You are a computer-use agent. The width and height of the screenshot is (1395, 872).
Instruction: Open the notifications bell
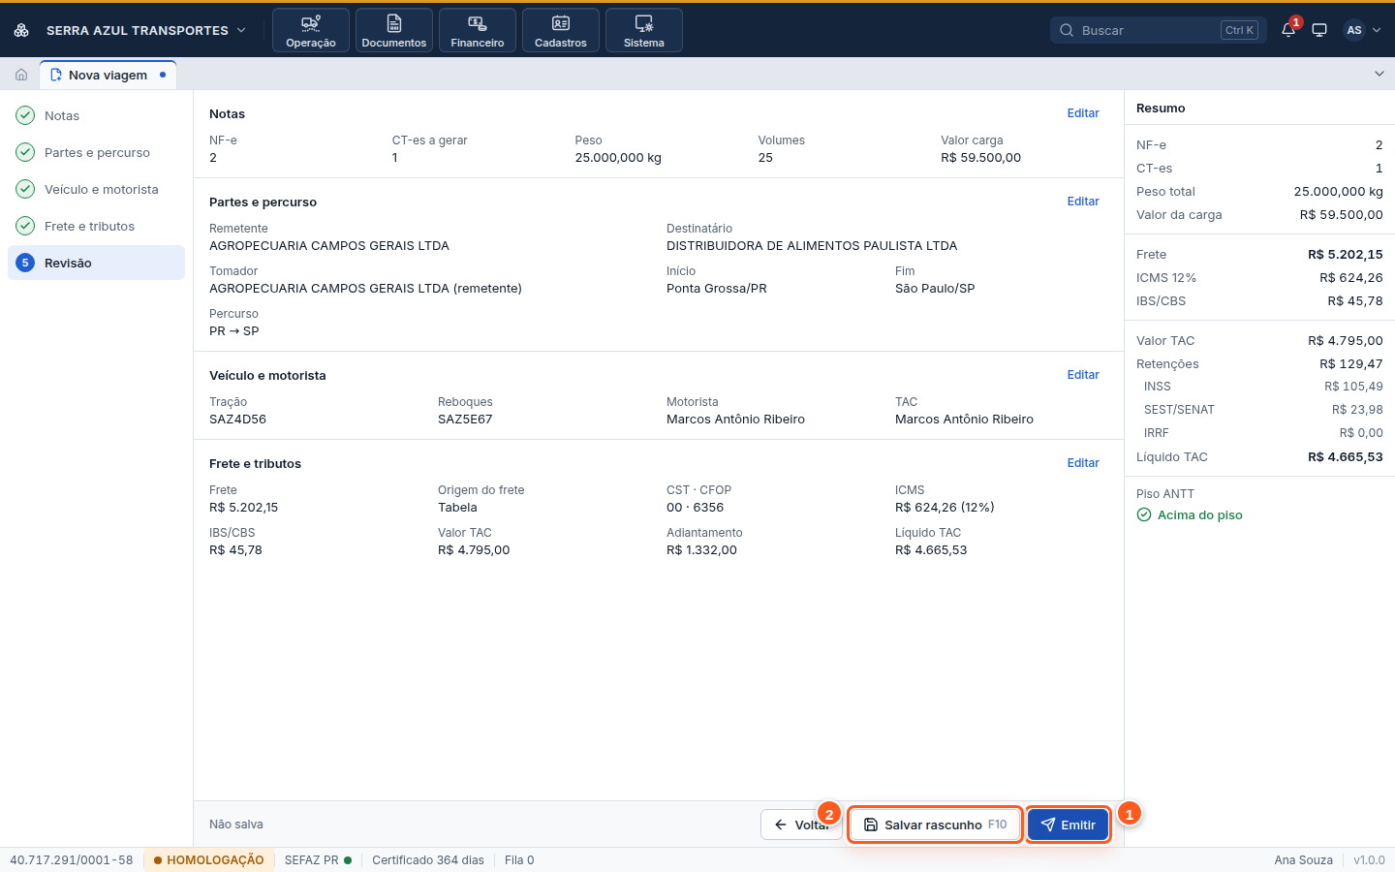coord(1288,30)
